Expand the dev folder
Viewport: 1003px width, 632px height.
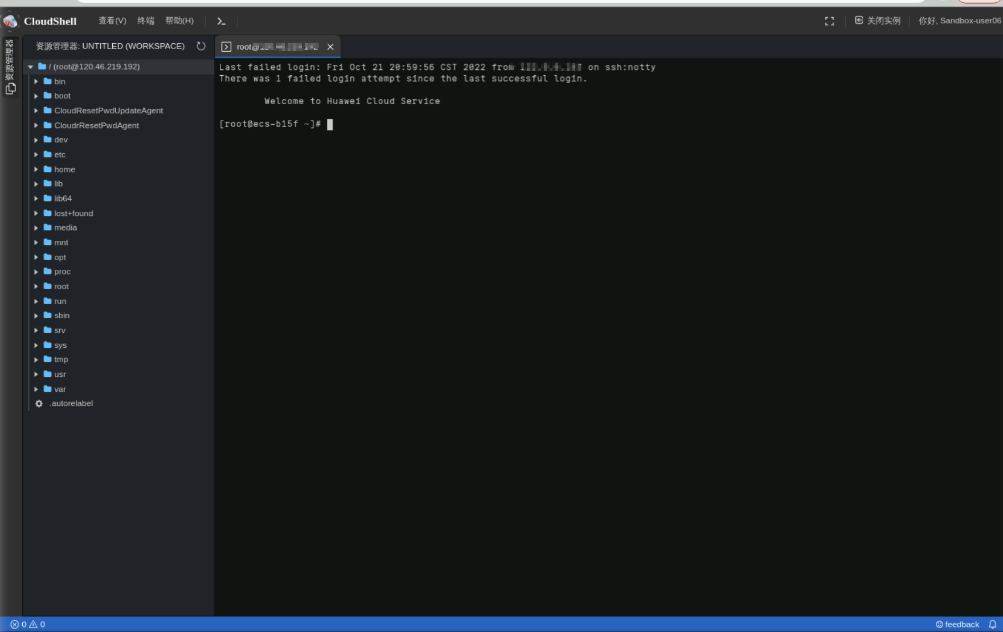[x=36, y=139]
